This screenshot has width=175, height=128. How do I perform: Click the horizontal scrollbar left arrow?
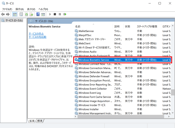75,117
